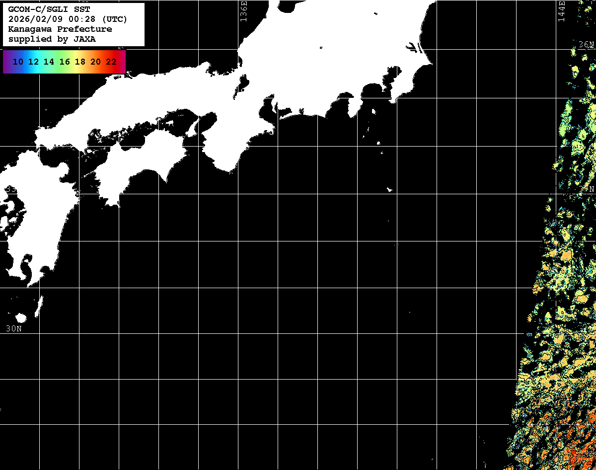Select the 14 mark on the temperature legend
This screenshot has height=470, width=596.
pos(49,62)
